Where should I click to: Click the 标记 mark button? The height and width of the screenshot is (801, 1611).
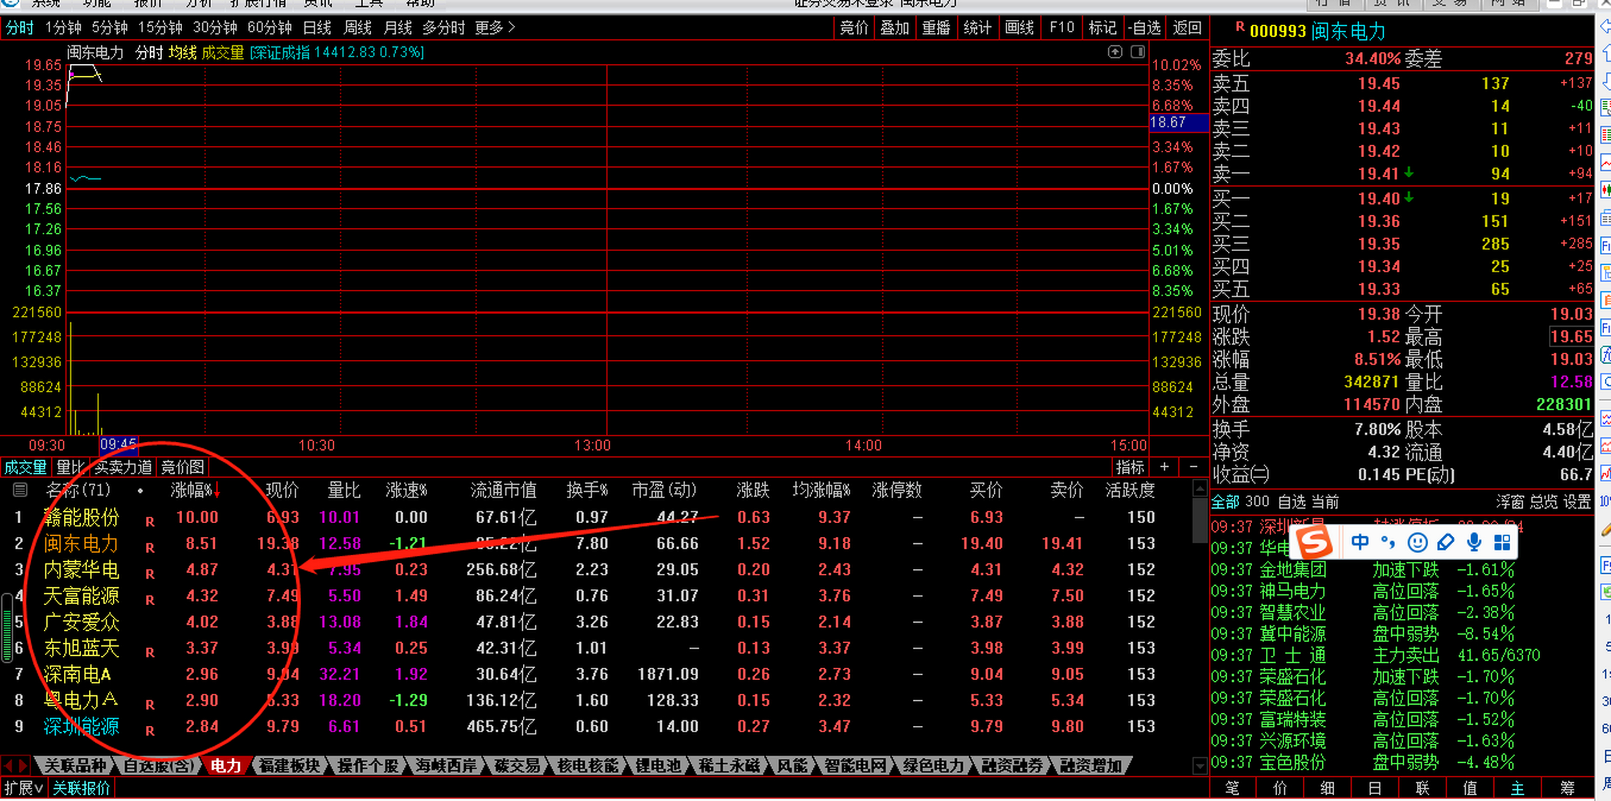tap(1103, 28)
